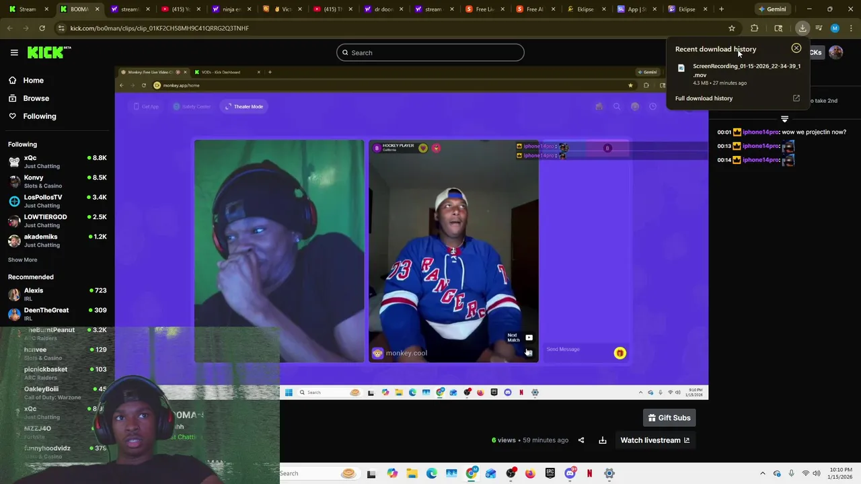This screenshot has height=484, width=861.
Task: Open the ScreenRecording .mov download entry
Action: tap(739, 74)
